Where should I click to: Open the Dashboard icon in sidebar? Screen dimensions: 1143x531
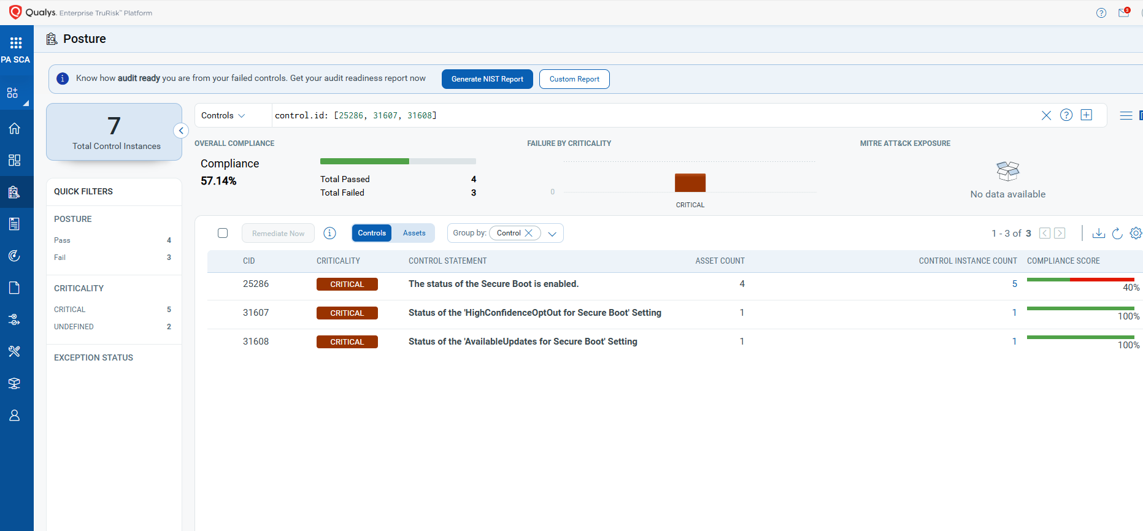[15, 160]
